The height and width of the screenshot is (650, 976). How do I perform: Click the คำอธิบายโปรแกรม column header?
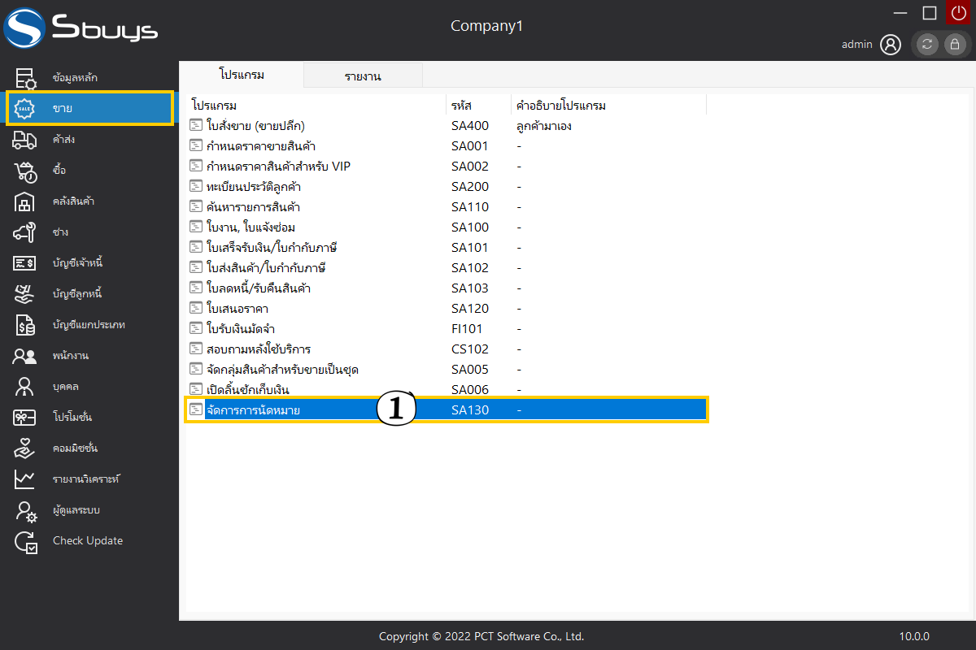[x=561, y=106]
